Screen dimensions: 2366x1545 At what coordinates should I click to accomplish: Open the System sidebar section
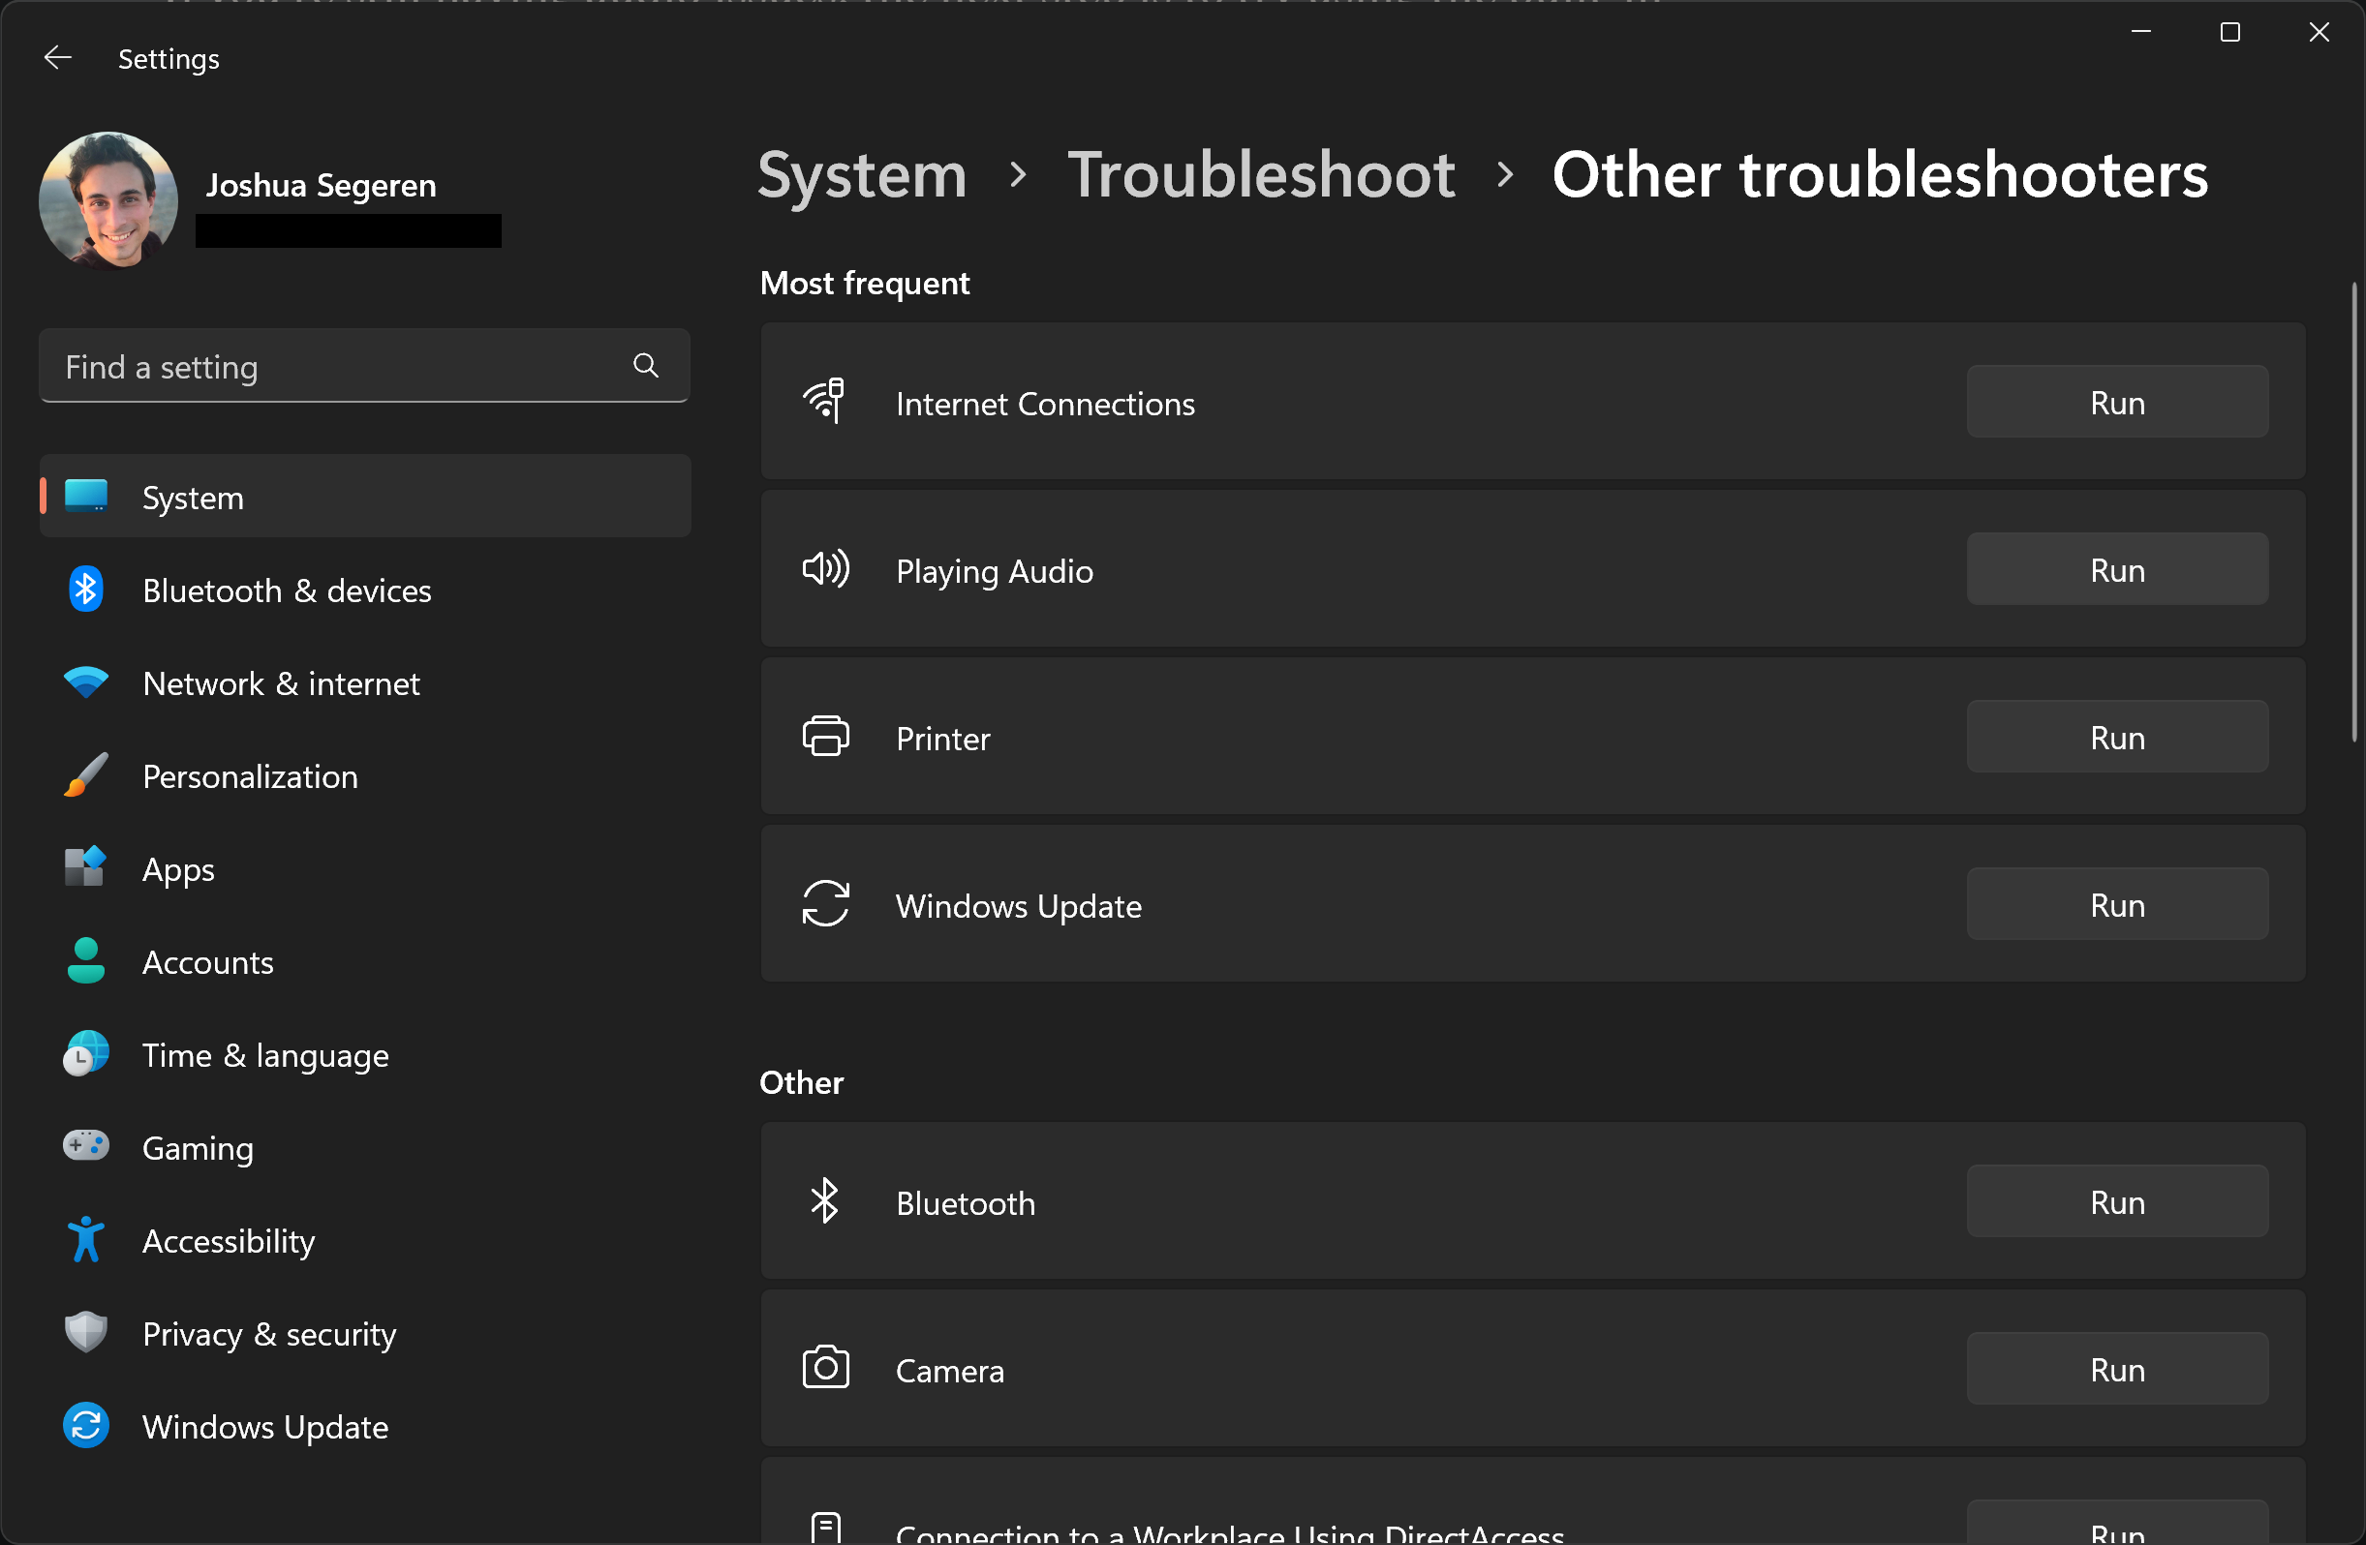pos(365,496)
